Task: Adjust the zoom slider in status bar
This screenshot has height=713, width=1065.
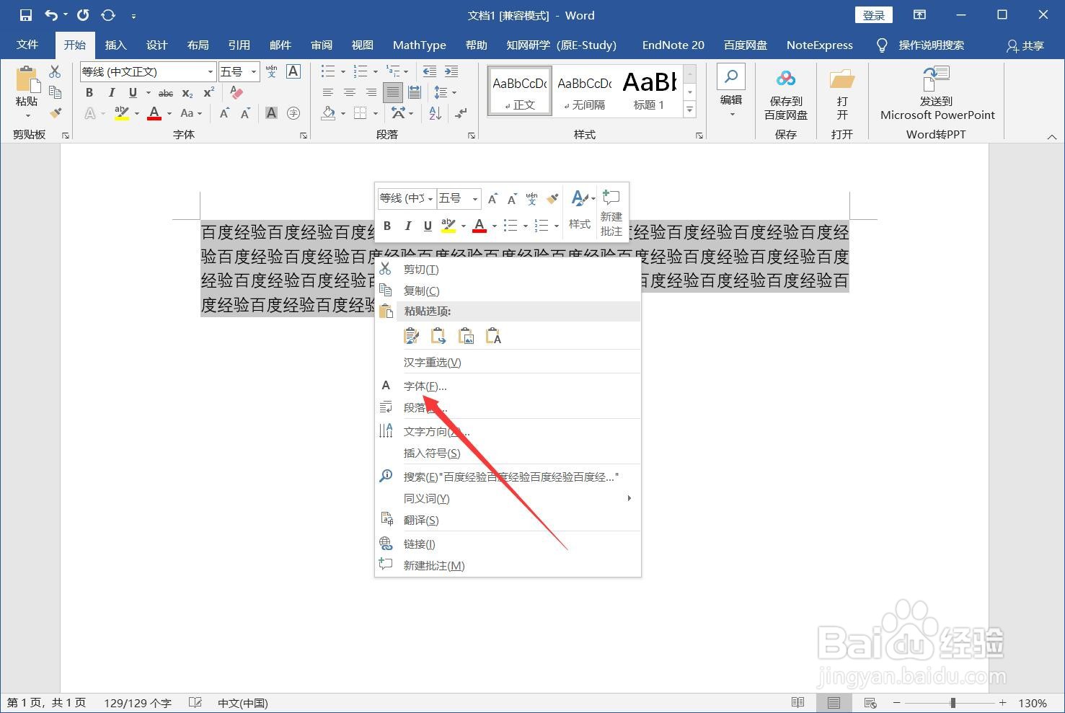Action: point(953,703)
